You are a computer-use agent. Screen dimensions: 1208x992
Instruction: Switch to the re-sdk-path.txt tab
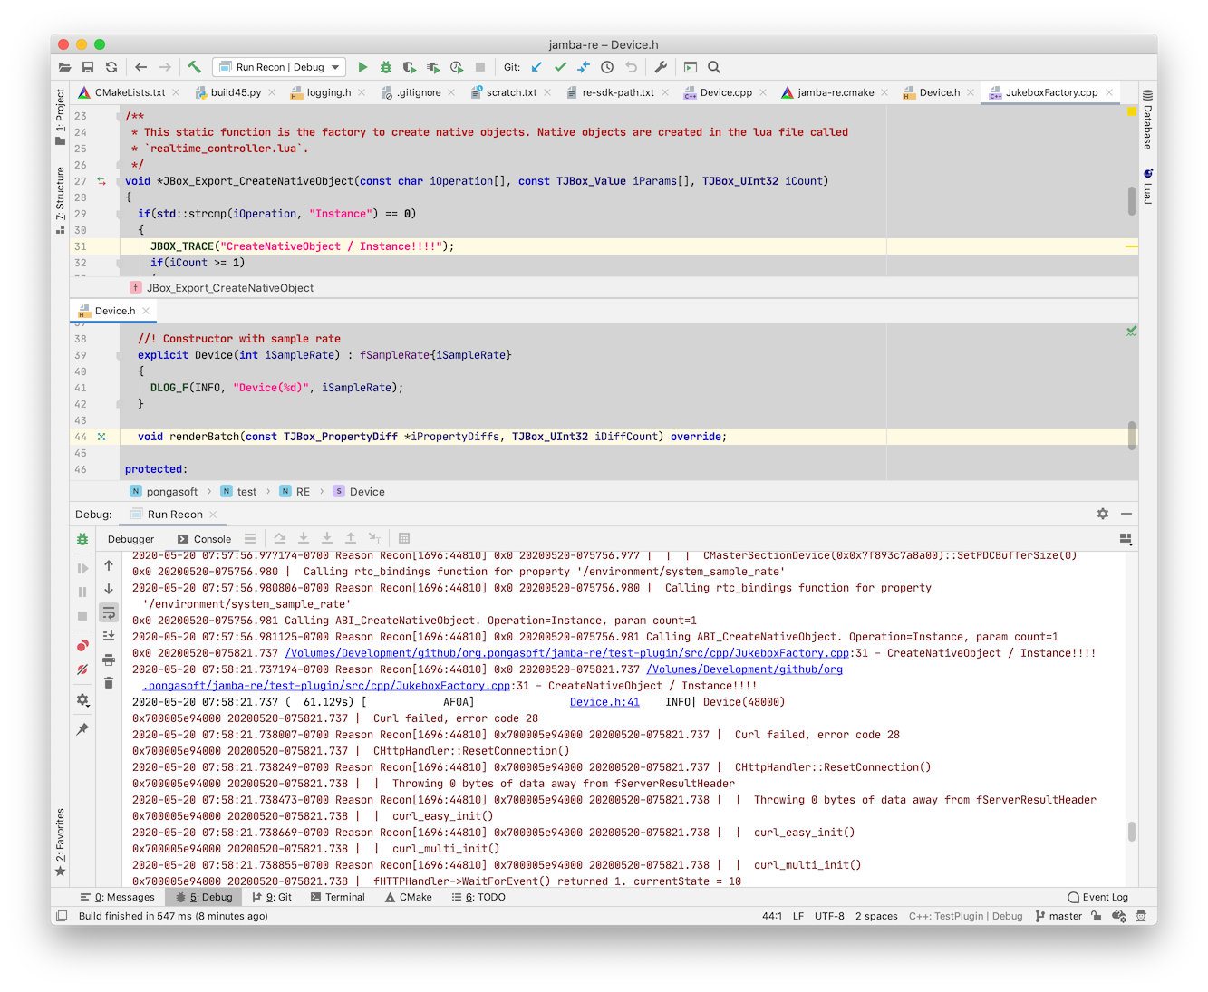click(x=618, y=92)
